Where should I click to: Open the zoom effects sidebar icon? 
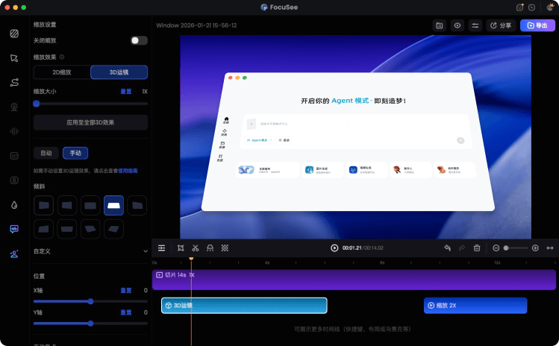point(14,229)
